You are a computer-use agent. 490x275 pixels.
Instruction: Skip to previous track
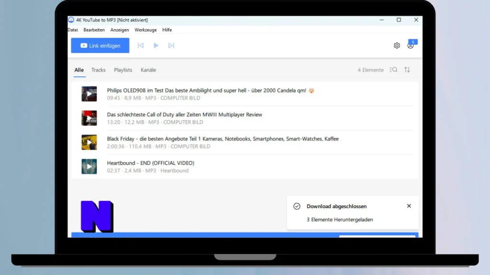(x=141, y=45)
